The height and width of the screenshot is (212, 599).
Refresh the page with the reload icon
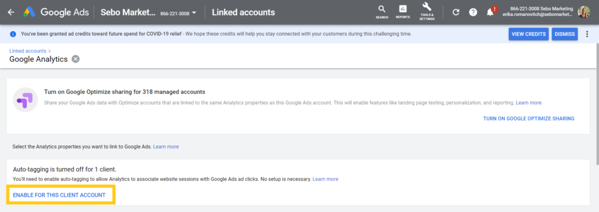[456, 12]
